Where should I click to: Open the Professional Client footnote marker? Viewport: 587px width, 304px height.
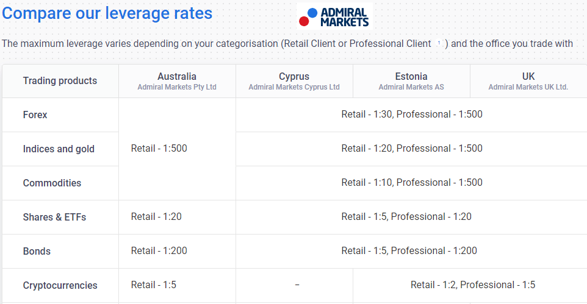[x=439, y=43]
